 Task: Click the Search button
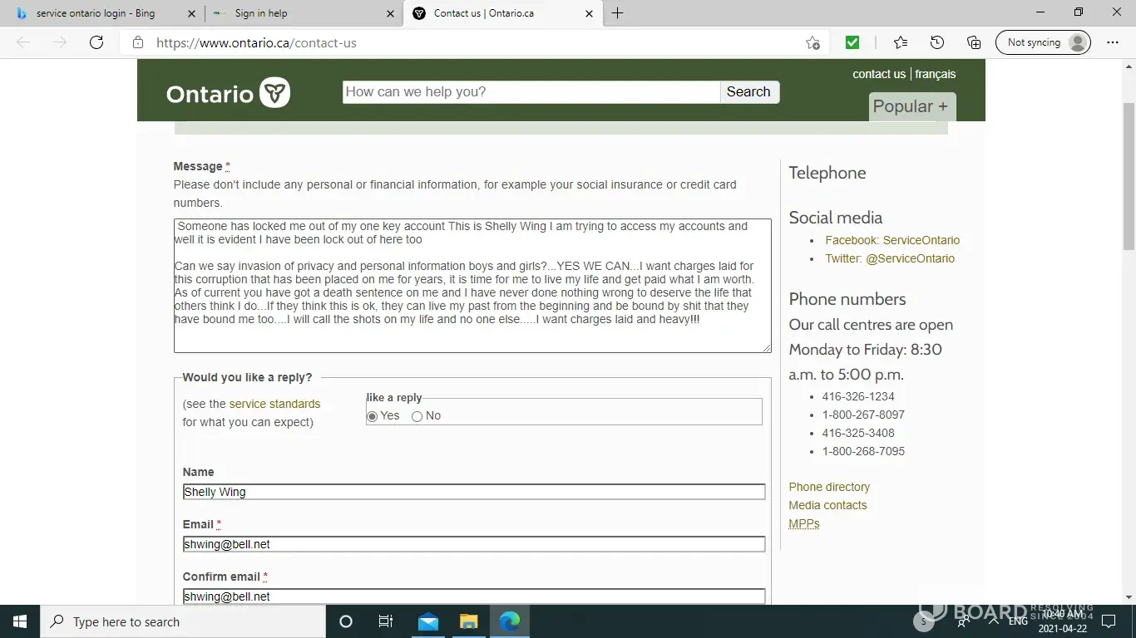click(748, 92)
